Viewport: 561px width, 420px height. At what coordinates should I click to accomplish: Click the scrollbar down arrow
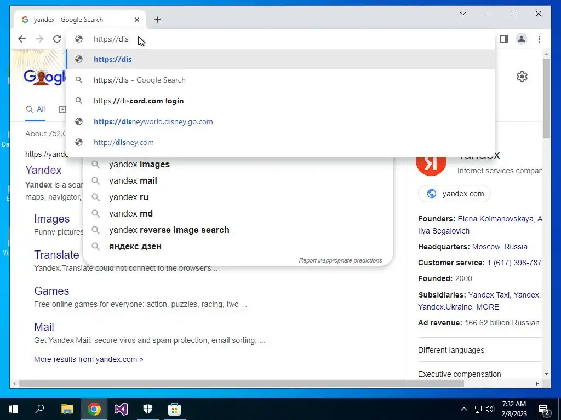(546, 374)
